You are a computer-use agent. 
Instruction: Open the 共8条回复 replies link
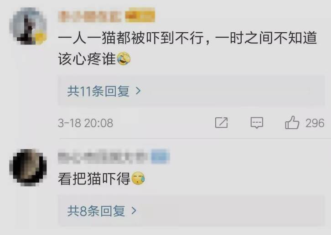(x=96, y=210)
